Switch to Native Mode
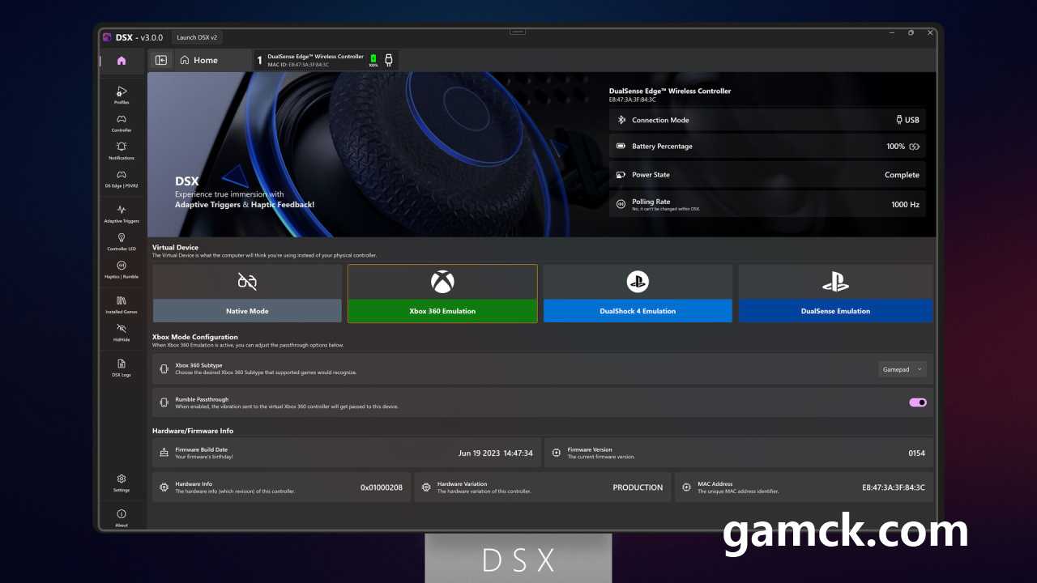1037x583 pixels. 247,293
